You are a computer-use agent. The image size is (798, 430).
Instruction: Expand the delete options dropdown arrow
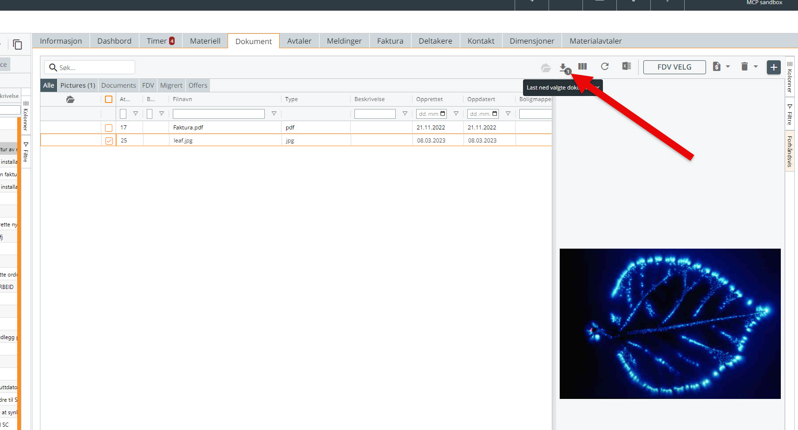coord(756,66)
